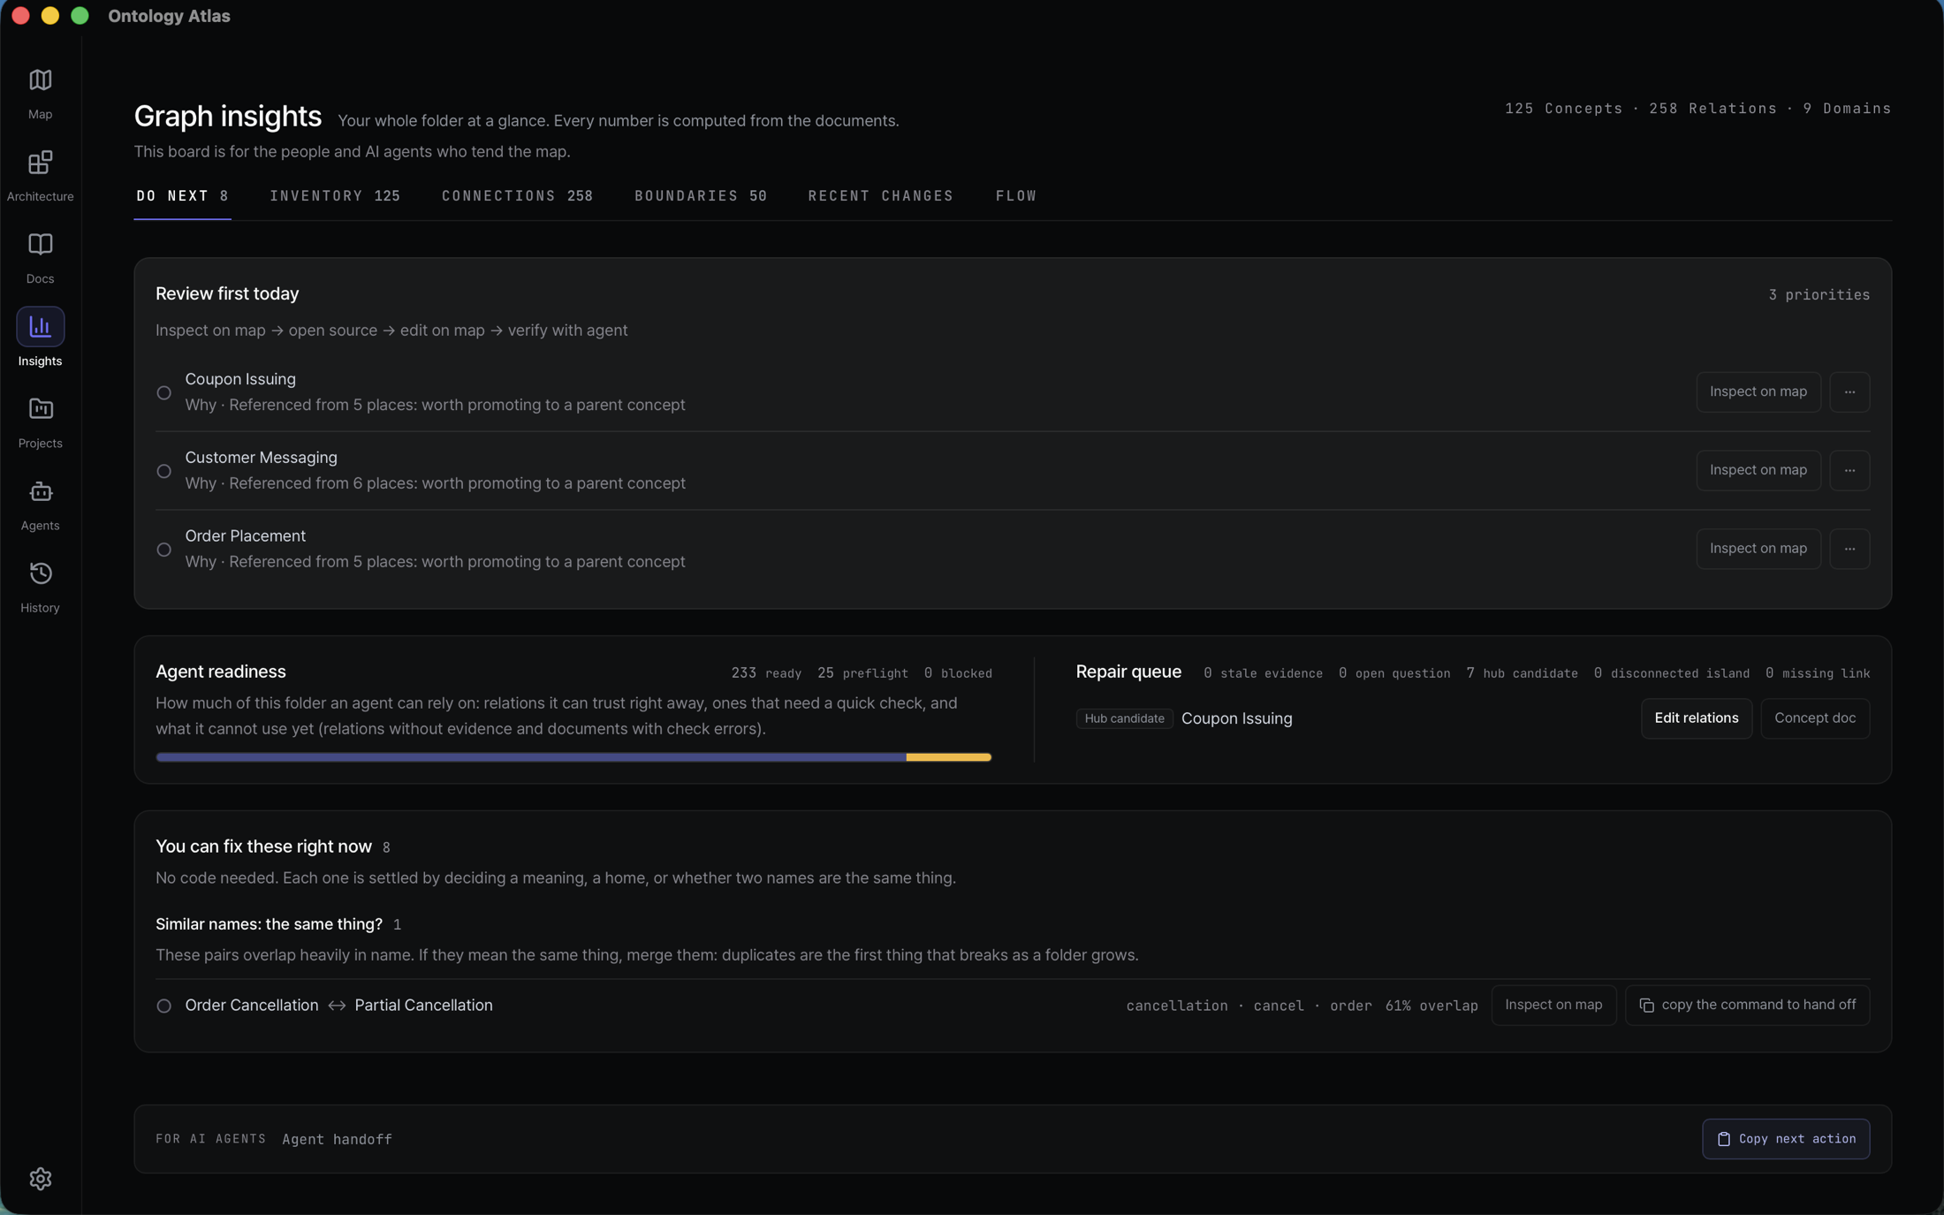1944x1215 pixels.
Task: Mark Coupon Issuing priority as done
Action: tap(163, 392)
